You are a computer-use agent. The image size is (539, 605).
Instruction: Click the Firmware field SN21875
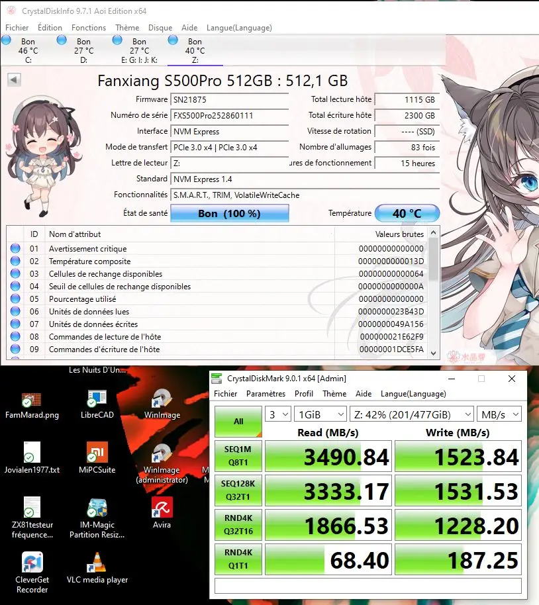229,99
